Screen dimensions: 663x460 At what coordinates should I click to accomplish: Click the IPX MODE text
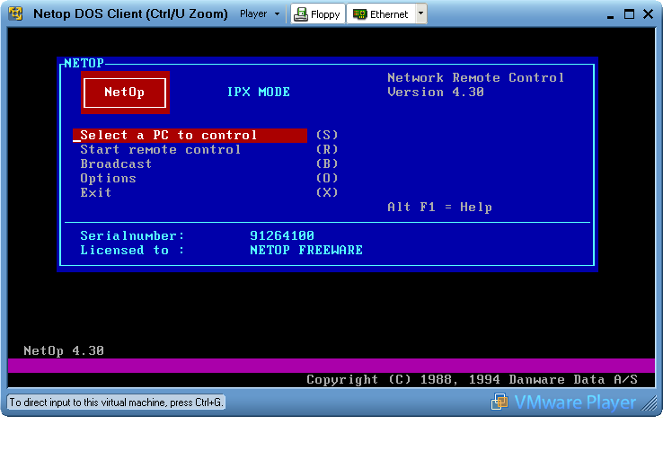click(259, 93)
